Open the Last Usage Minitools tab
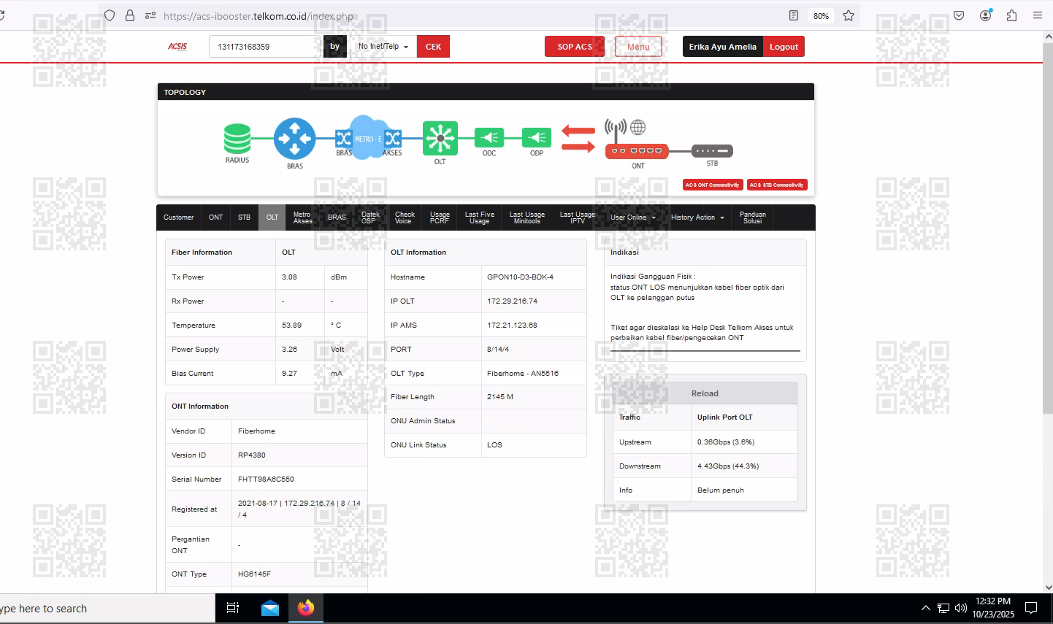 coord(527,217)
